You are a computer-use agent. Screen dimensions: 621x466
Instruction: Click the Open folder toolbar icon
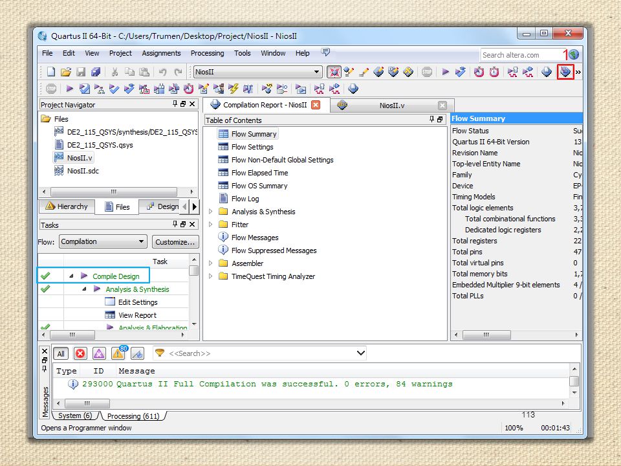66,72
